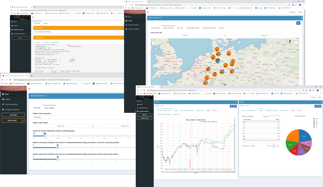Switch to the flow report tab

click(x=180, y=28)
